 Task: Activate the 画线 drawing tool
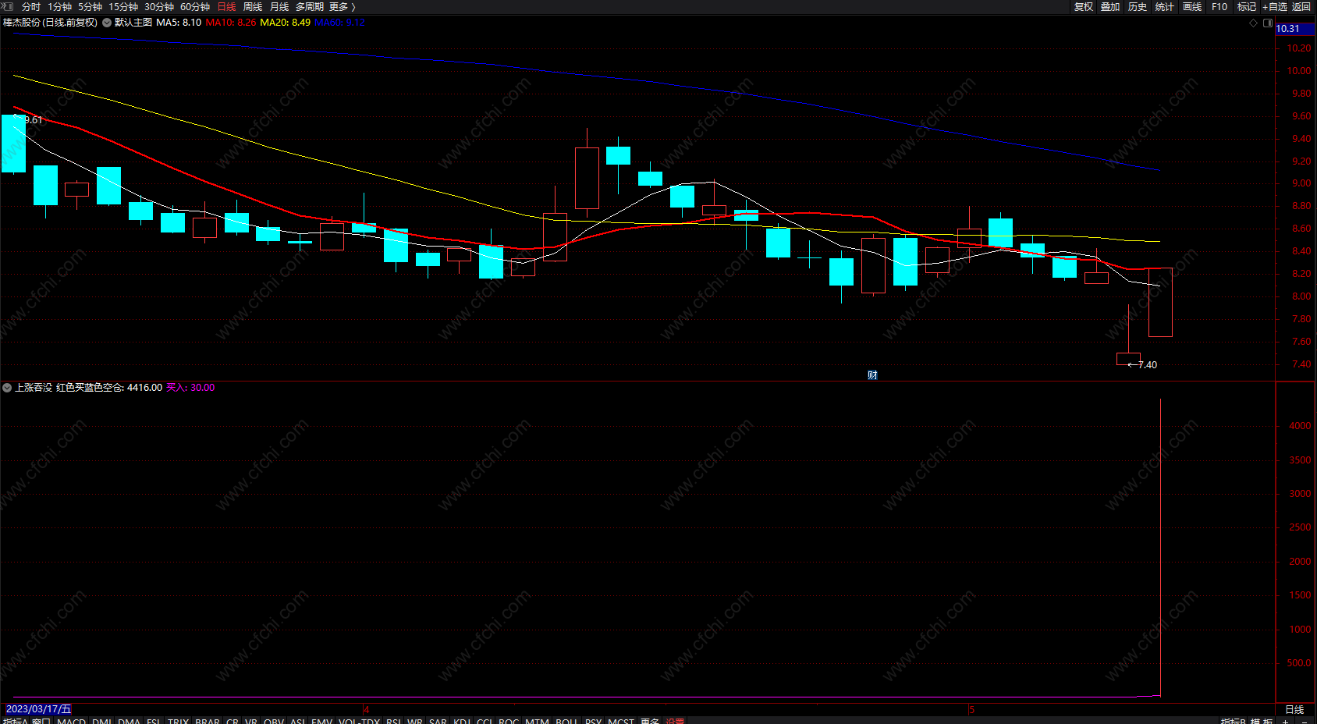1192,6
